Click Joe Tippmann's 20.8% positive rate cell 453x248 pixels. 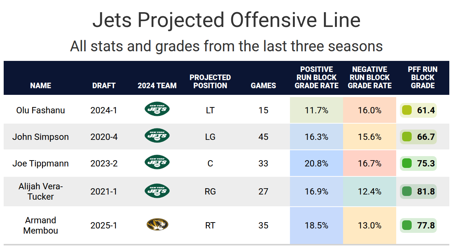pos(317,163)
